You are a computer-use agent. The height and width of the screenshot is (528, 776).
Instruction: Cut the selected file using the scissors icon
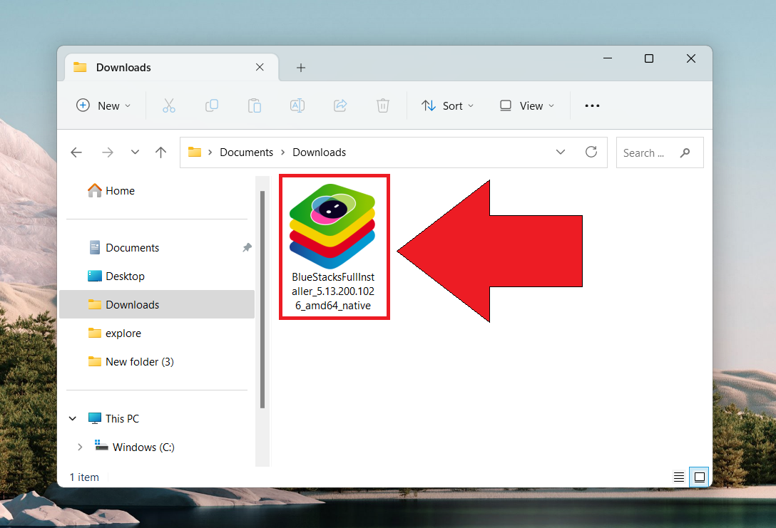[x=169, y=105]
